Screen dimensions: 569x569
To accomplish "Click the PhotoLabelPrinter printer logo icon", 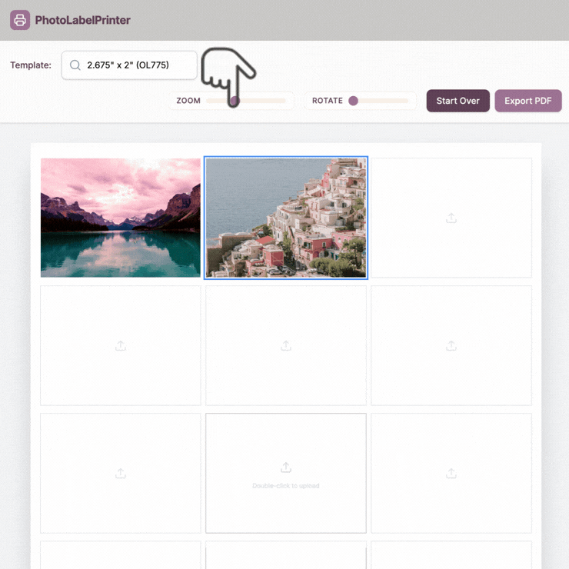I will point(20,20).
